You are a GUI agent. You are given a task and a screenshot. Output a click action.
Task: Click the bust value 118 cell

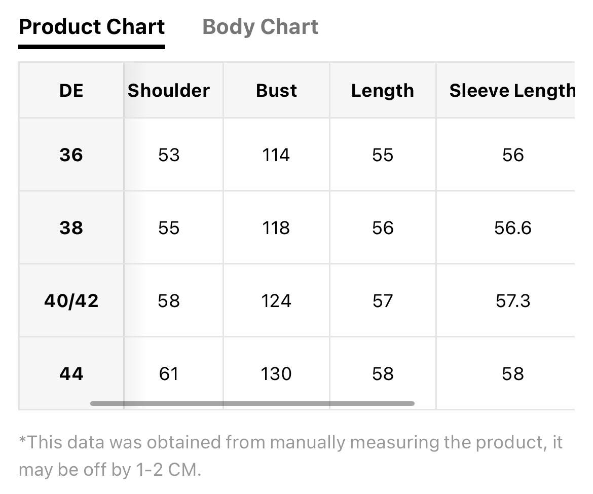[276, 227]
